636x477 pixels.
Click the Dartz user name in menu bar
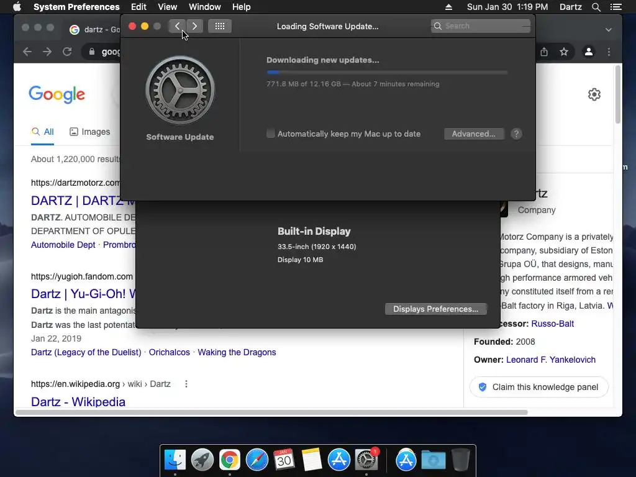click(x=570, y=7)
